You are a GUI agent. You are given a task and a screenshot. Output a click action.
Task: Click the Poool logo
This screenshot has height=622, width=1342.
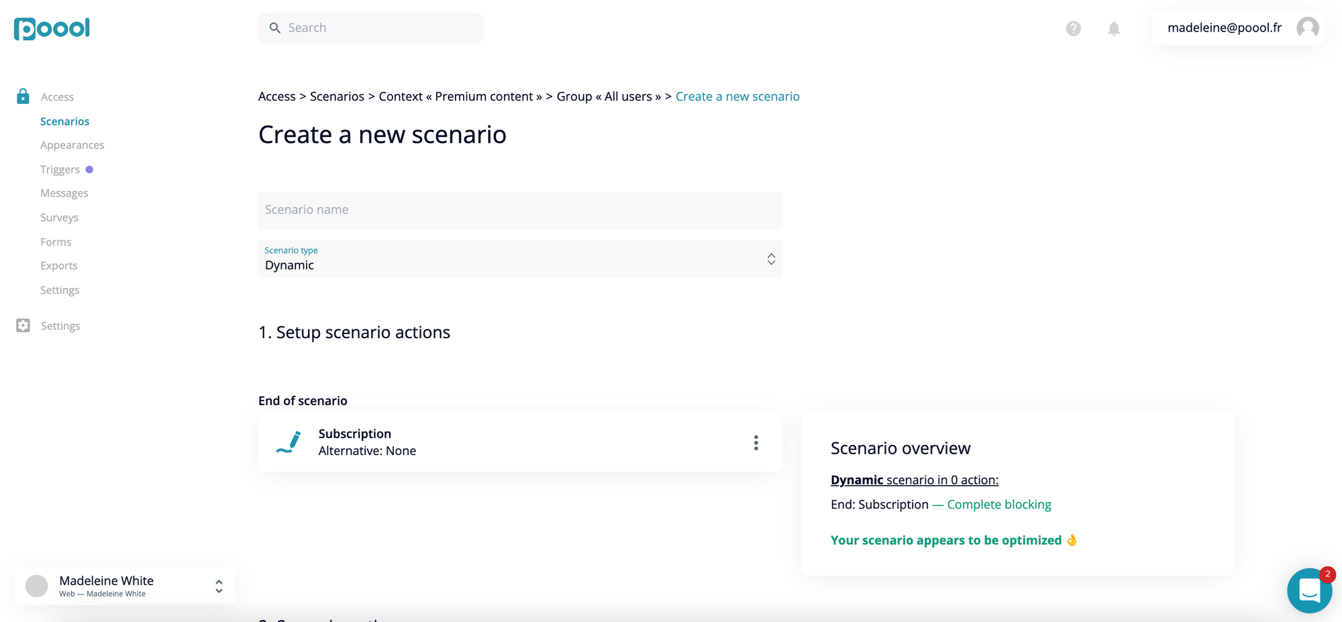pyautogui.click(x=52, y=28)
